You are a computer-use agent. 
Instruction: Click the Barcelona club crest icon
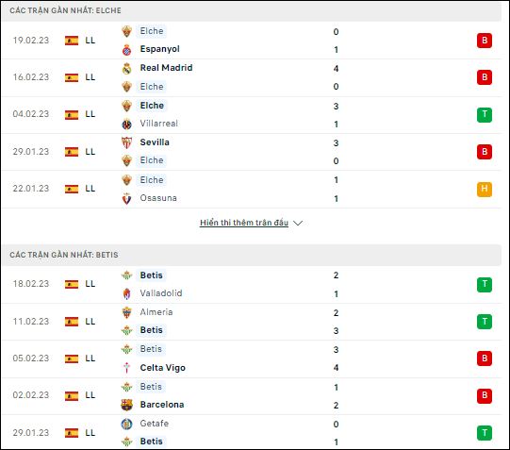pyautogui.click(x=126, y=405)
